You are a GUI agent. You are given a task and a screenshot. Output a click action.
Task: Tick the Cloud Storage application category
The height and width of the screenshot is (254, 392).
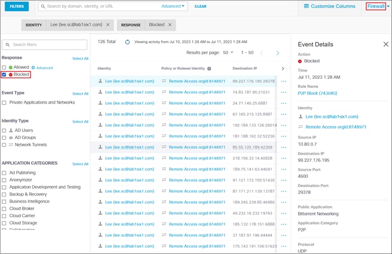4,223
